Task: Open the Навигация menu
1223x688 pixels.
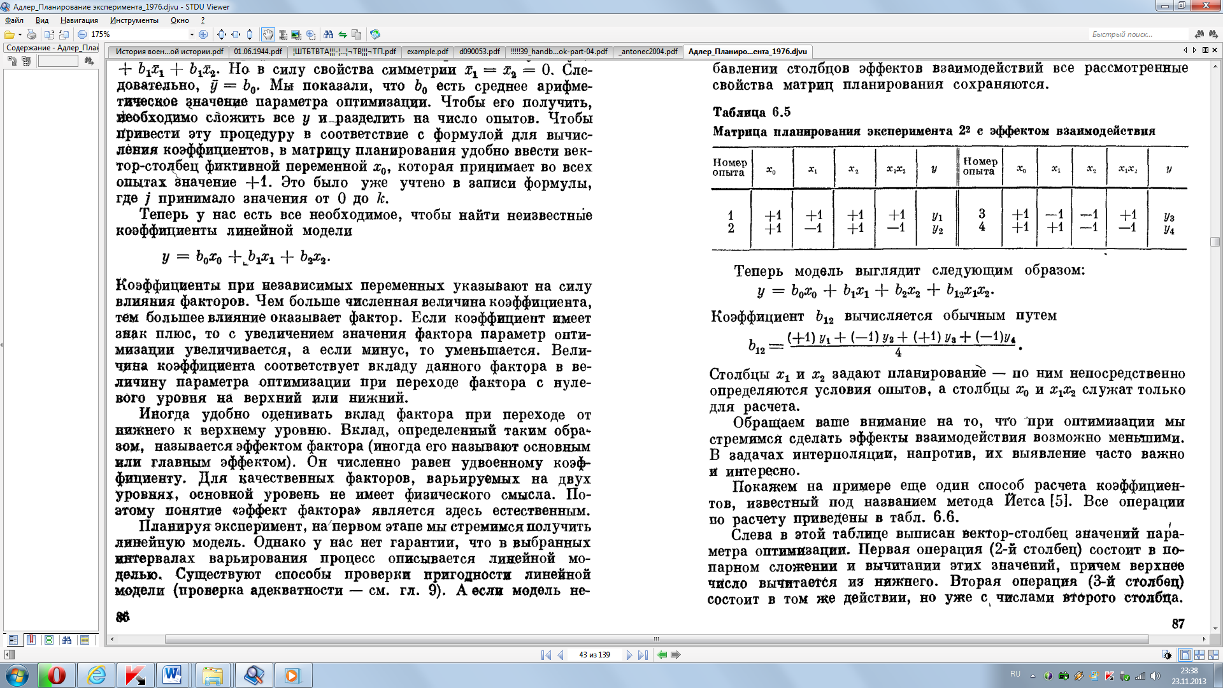Action: 79,20
